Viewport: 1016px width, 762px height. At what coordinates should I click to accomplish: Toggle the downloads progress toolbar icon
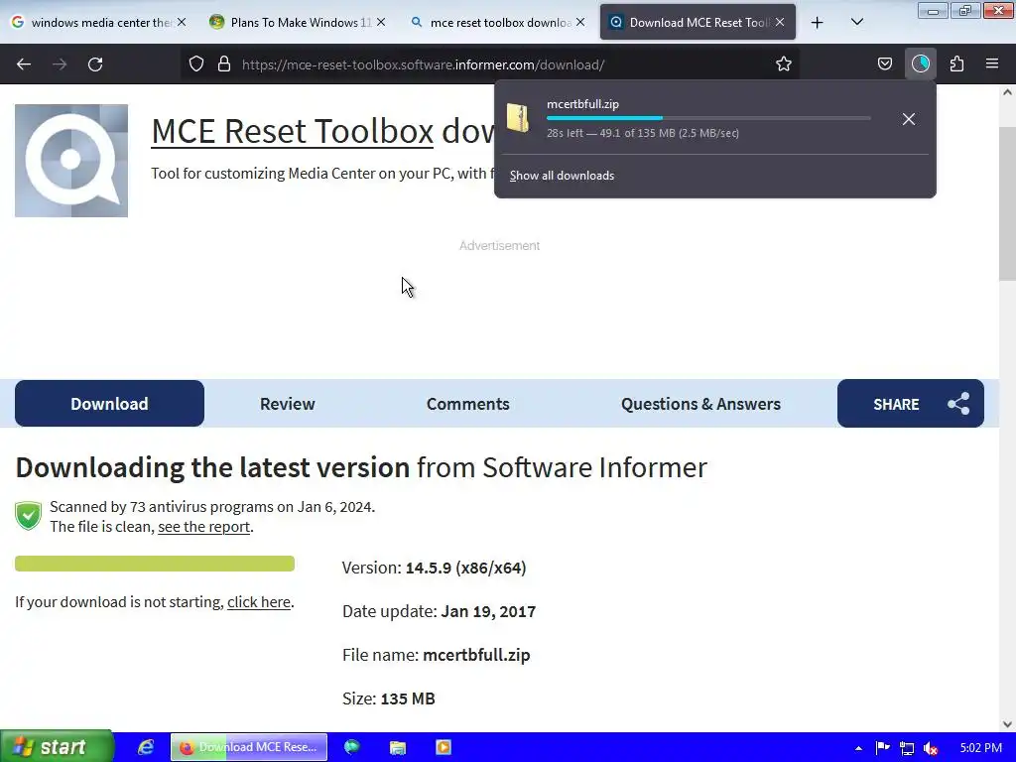[x=920, y=64]
